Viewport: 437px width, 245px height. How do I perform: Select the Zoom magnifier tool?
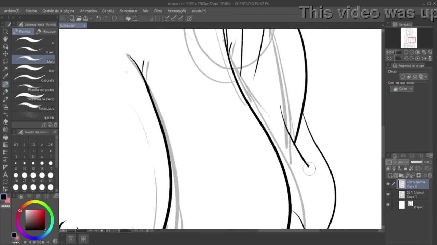pyautogui.click(x=5, y=32)
